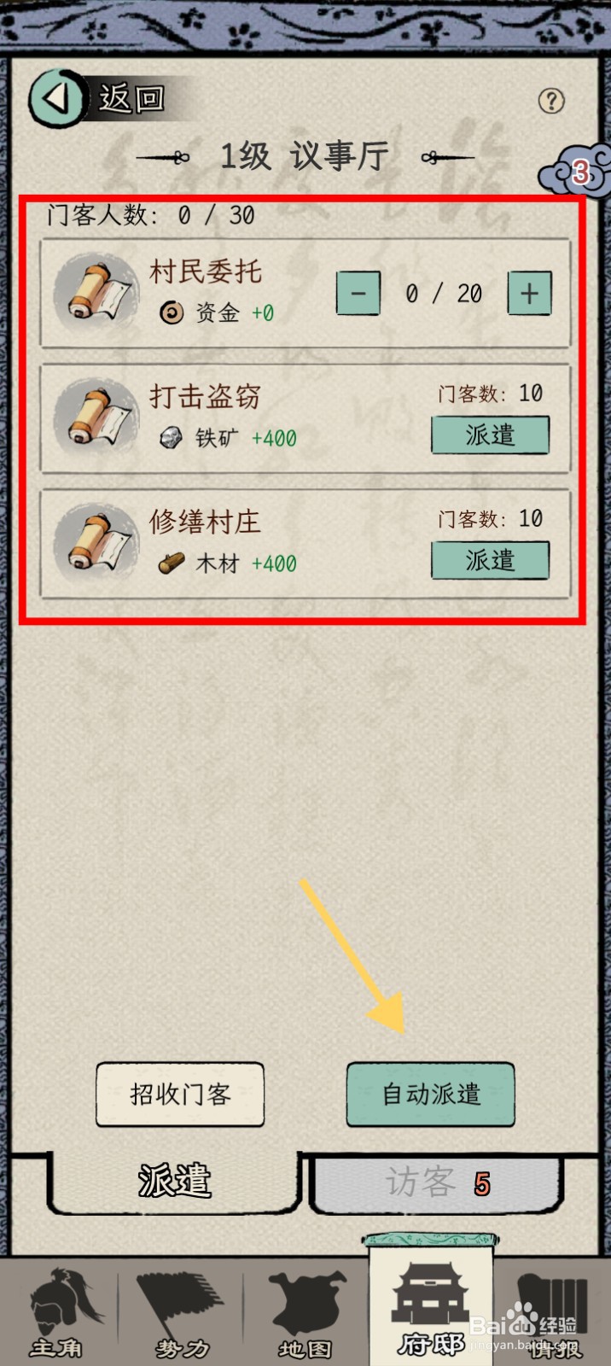Click the 自动派遣 auto dispatch button
This screenshot has height=1366, width=611.
coord(430,1095)
